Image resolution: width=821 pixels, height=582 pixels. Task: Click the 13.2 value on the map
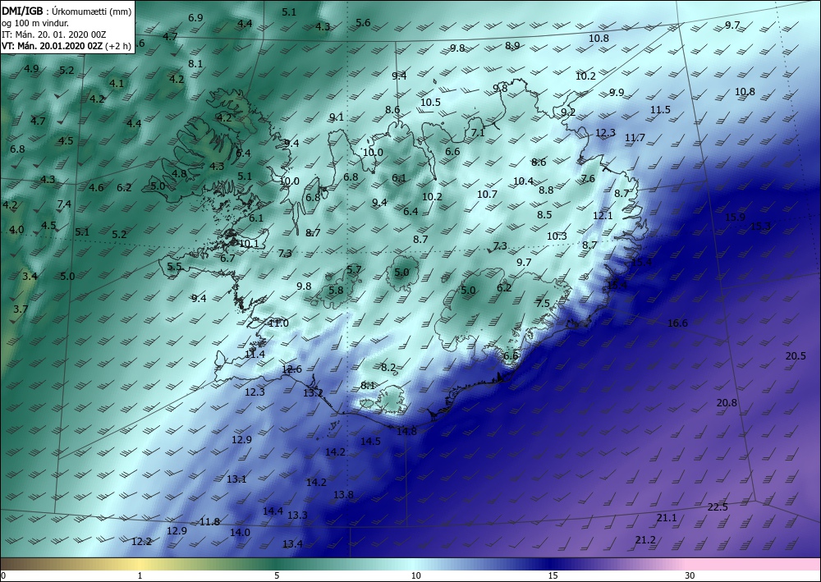click(313, 392)
